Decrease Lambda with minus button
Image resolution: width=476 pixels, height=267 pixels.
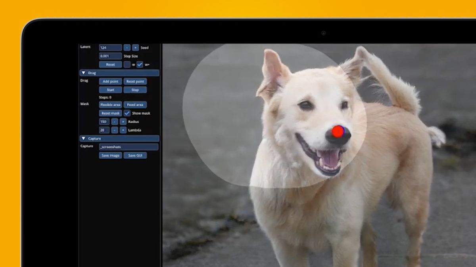coord(115,130)
